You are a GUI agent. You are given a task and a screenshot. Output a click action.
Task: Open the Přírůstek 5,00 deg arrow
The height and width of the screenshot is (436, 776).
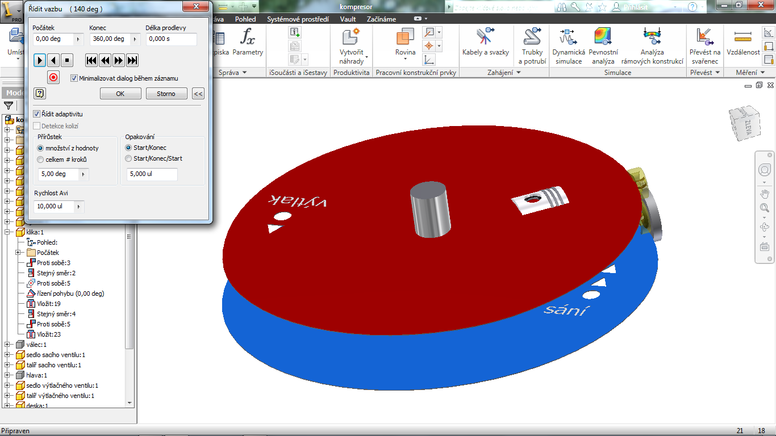coord(84,174)
